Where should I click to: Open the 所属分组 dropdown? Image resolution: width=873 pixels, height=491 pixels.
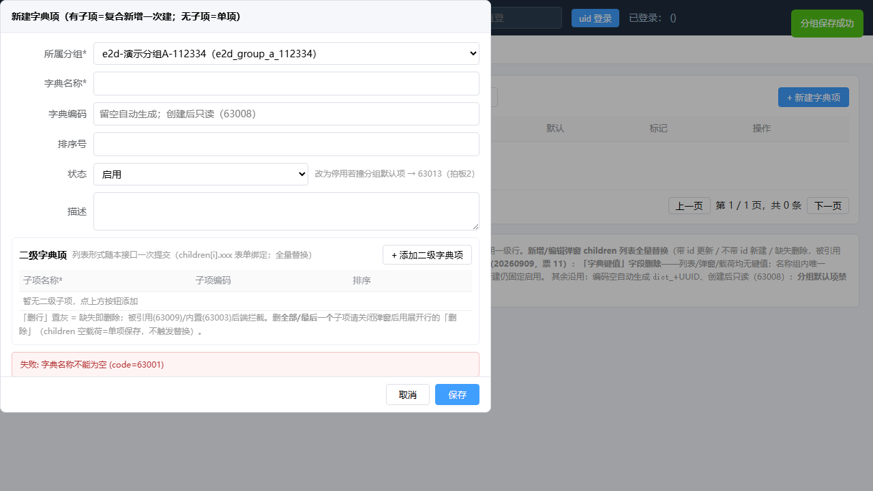coord(286,53)
